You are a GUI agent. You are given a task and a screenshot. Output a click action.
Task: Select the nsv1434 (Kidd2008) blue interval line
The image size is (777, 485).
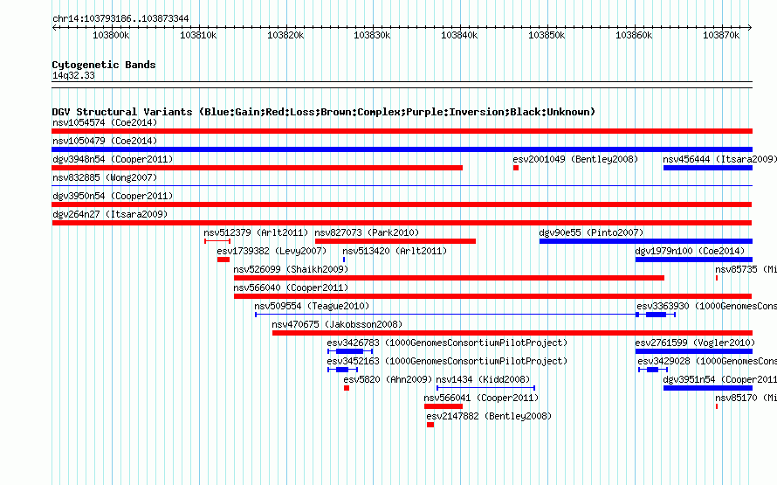tap(485, 388)
